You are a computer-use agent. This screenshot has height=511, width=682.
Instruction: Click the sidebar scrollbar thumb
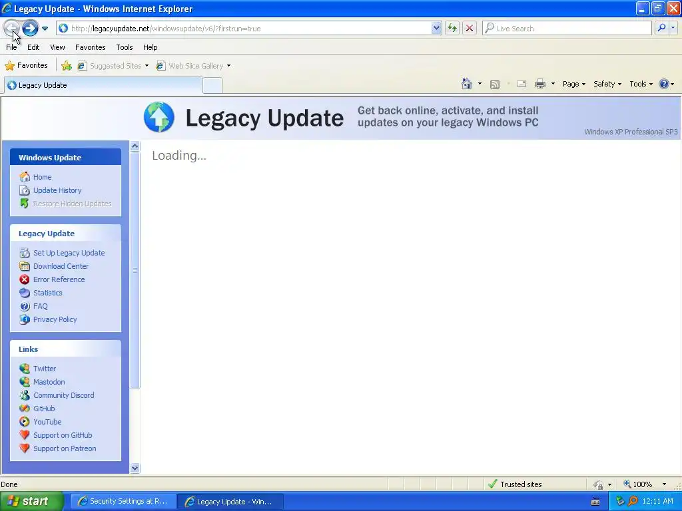135,270
